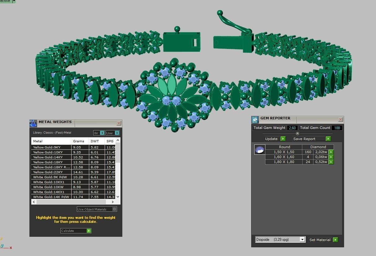The width and height of the screenshot is (376, 256).
Task: Select the White Gold:10KW row
Action: [x=73, y=187]
